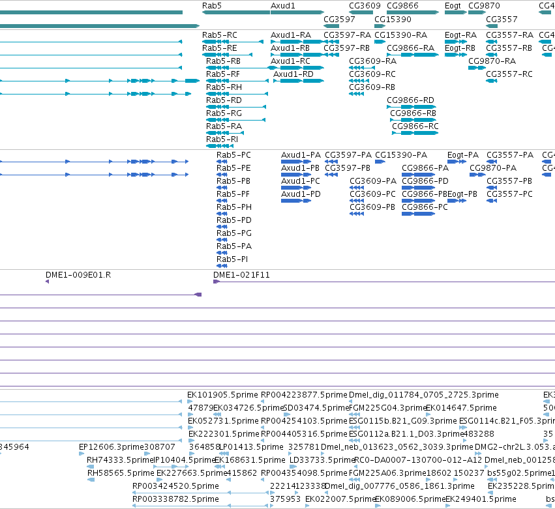Select EST RP003424520.5prime
The width and height of the screenshot is (555, 509).
(175, 486)
